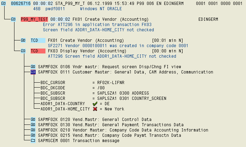246x147 pixels.
Task: Collapse the P99_MY_TEST folder node
Action: point(13,19)
